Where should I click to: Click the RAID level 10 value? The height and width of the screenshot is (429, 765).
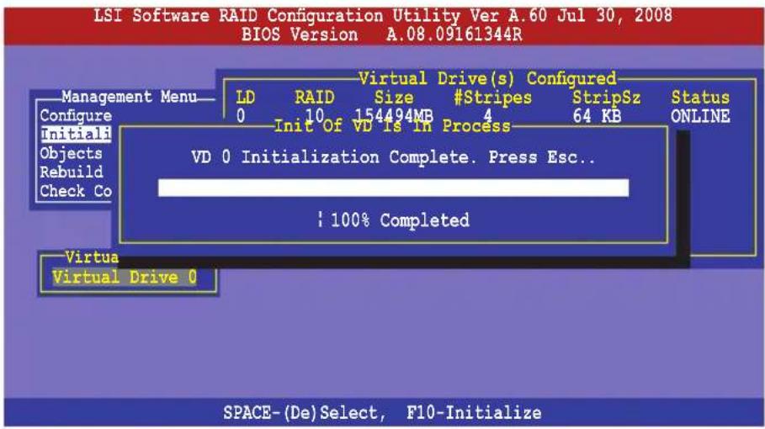(315, 115)
